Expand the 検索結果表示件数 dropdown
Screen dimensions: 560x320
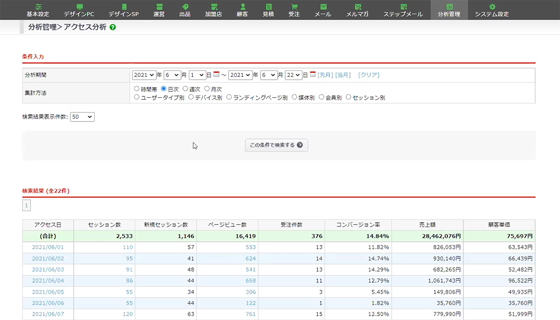[82, 117]
